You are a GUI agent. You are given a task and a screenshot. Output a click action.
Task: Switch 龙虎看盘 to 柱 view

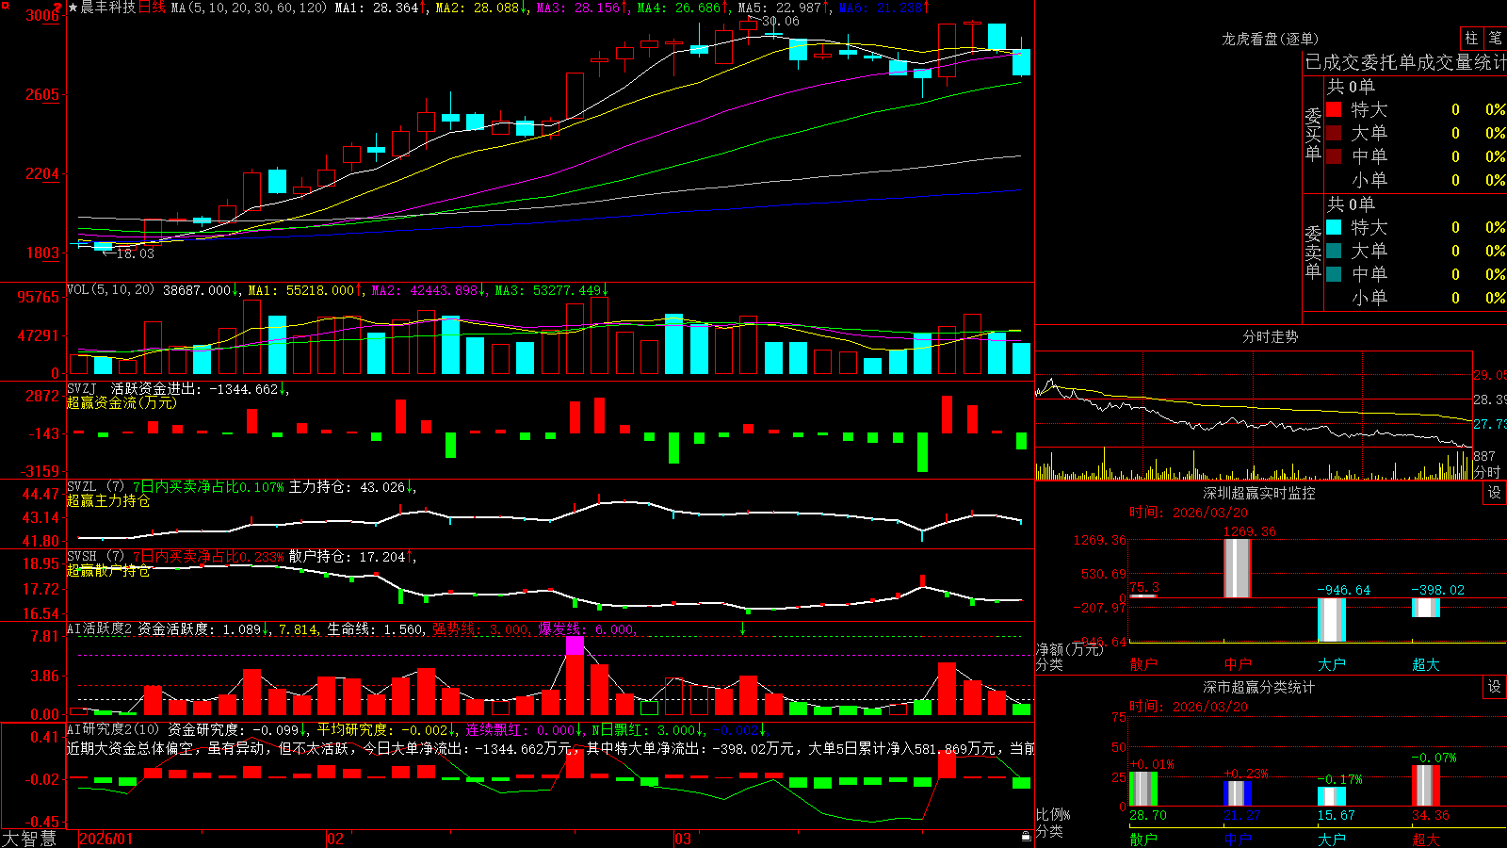tap(1471, 38)
